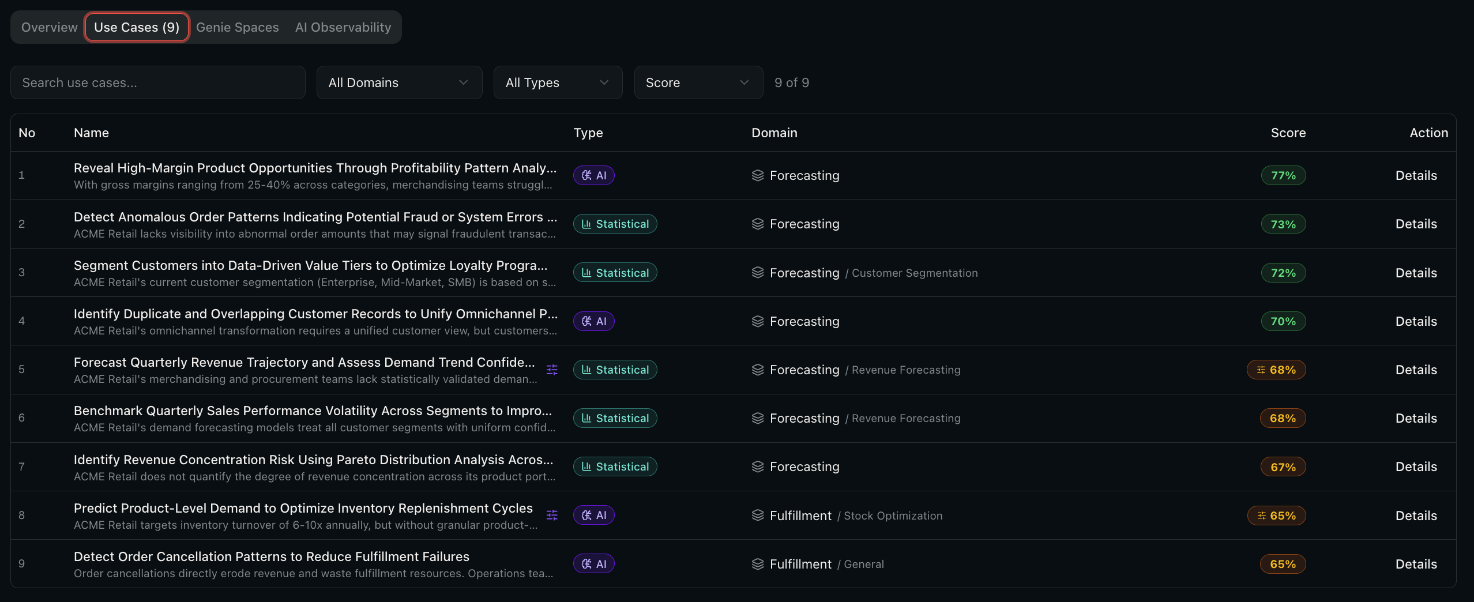
Task: Click the AI badge for Predict Product-Level Demand
Action: [x=594, y=515]
